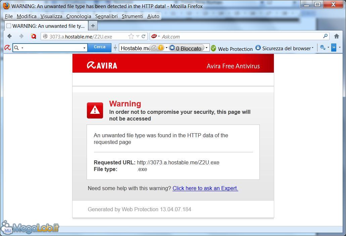
Task: Click the red icon beside forward arrow
Action: 34,36
